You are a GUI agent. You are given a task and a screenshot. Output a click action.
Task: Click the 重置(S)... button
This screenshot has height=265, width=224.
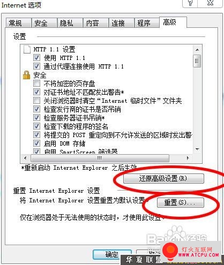(x=181, y=202)
